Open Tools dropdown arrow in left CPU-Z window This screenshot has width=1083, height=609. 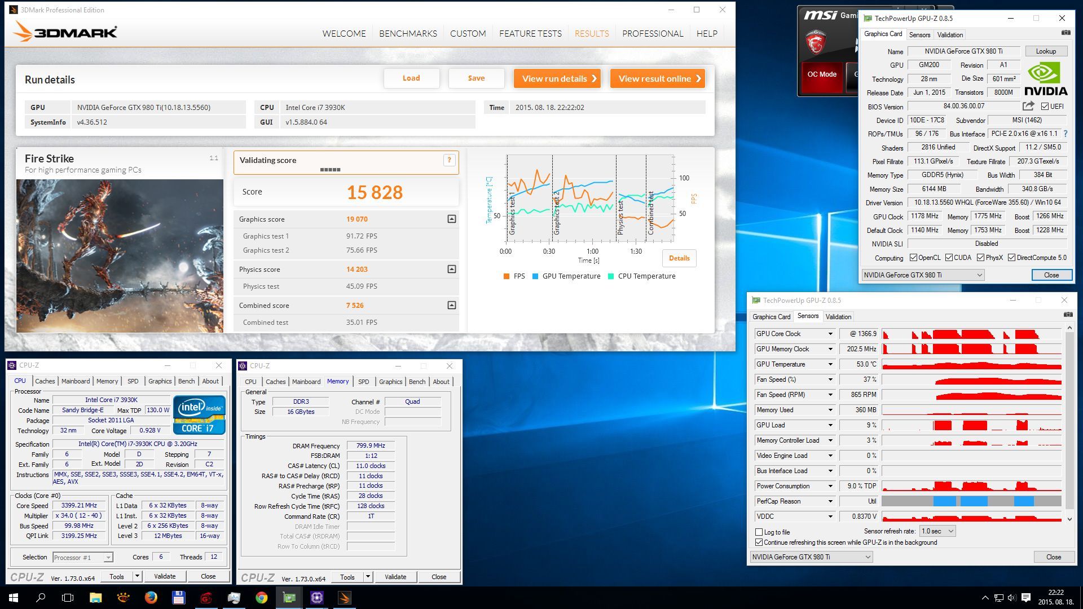[137, 576]
